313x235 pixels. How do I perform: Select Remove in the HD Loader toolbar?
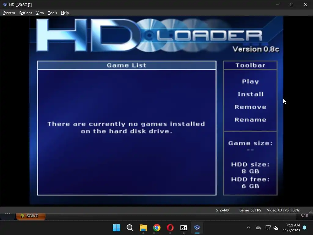pyautogui.click(x=250, y=107)
